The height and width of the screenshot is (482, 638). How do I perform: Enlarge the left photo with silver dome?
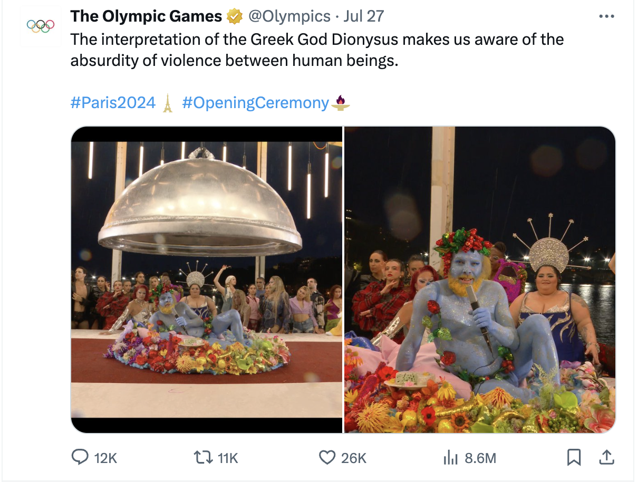207,279
